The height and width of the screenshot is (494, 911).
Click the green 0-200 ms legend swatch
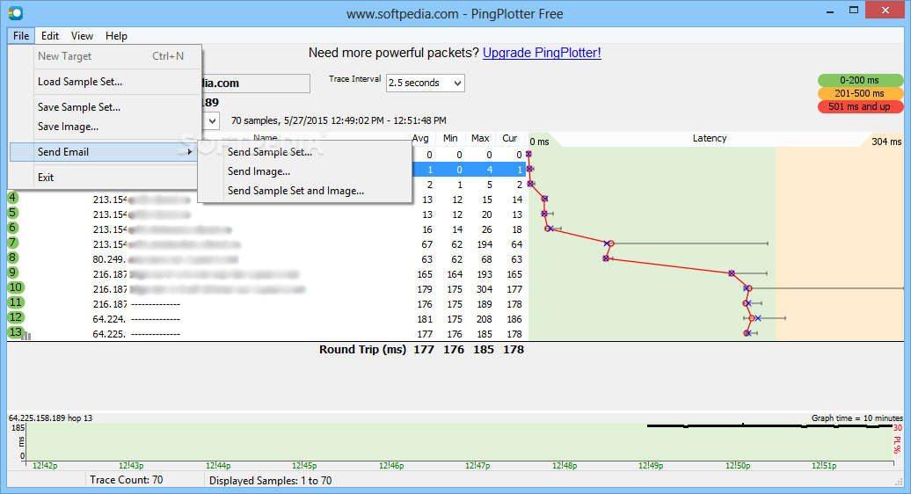(x=860, y=80)
